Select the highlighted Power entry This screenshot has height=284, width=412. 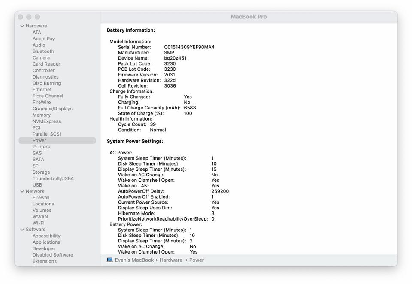point(57,141)
